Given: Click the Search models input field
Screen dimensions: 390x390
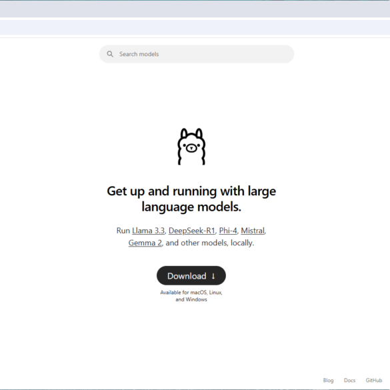Looking at the screenshot, I should [197, 54].
